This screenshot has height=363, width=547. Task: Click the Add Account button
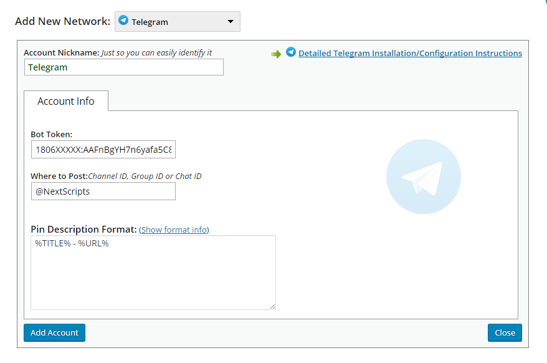pyautogui.click(x=54, y=332)
